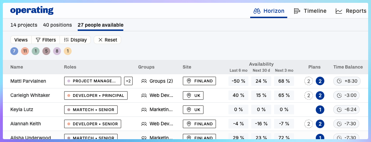Screen dimensions: 371x142
Task: Open the Display options menu
Action: [x=75, y=40]
